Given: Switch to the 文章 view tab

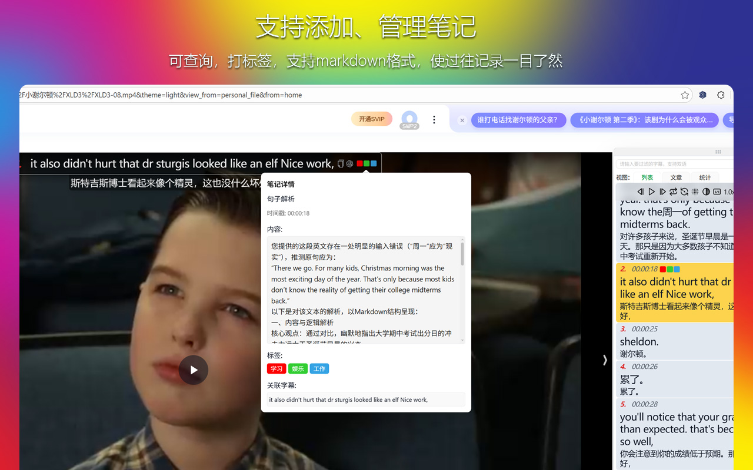Looking at the screenshot, I should tap(677, 177).
